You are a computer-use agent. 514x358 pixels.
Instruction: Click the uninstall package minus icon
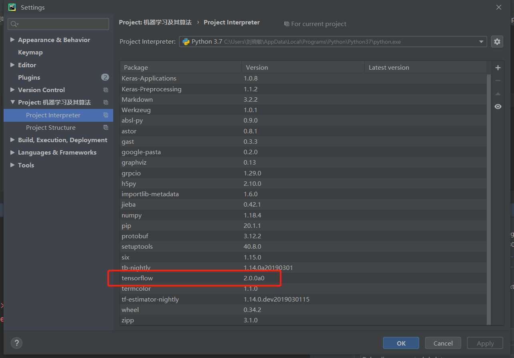[498, 80]
